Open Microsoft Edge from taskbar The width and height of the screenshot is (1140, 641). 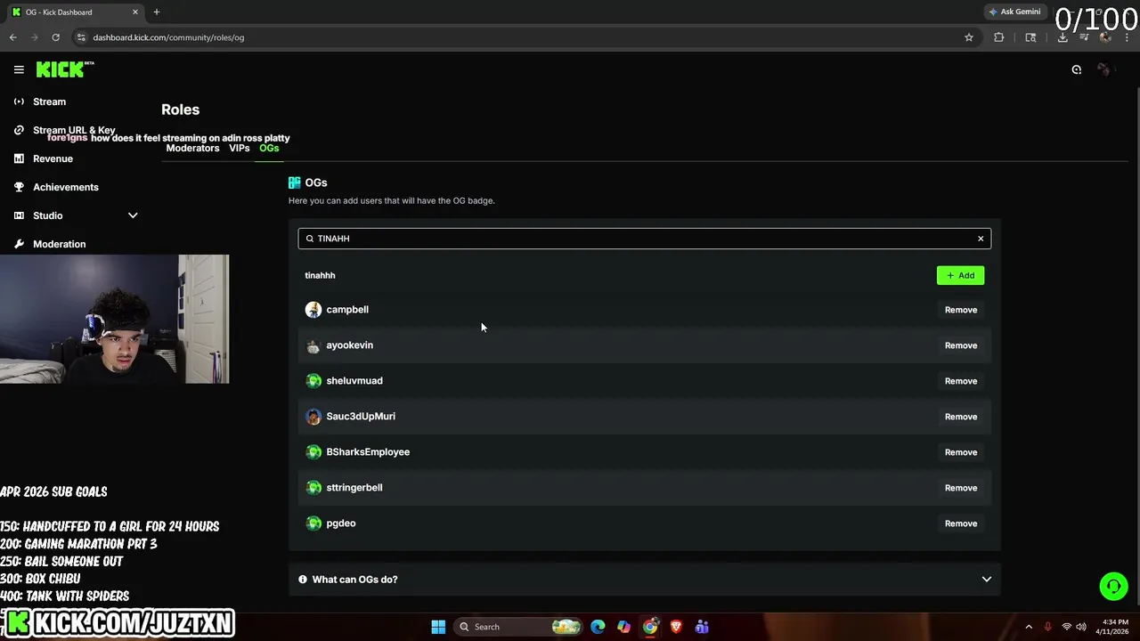pos(598,627)
